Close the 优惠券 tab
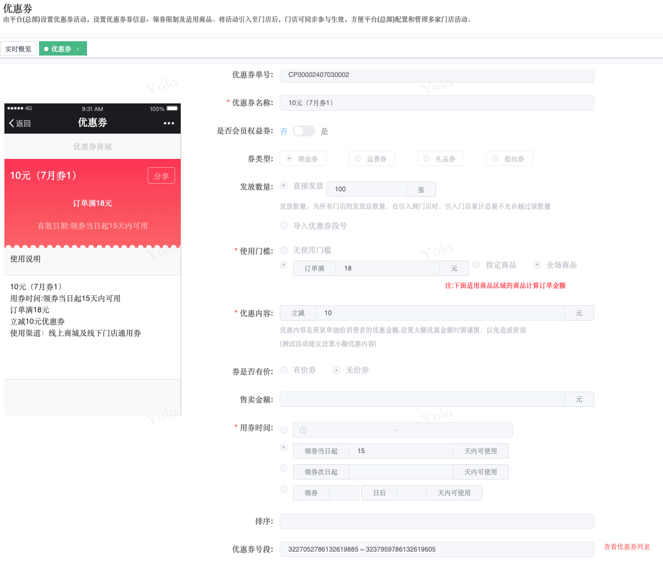 pyautogui.click(x=78, y=49)
